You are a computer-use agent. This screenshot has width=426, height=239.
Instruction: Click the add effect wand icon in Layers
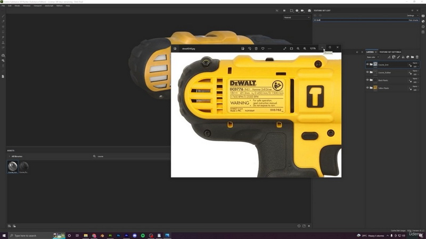point(389,57)
